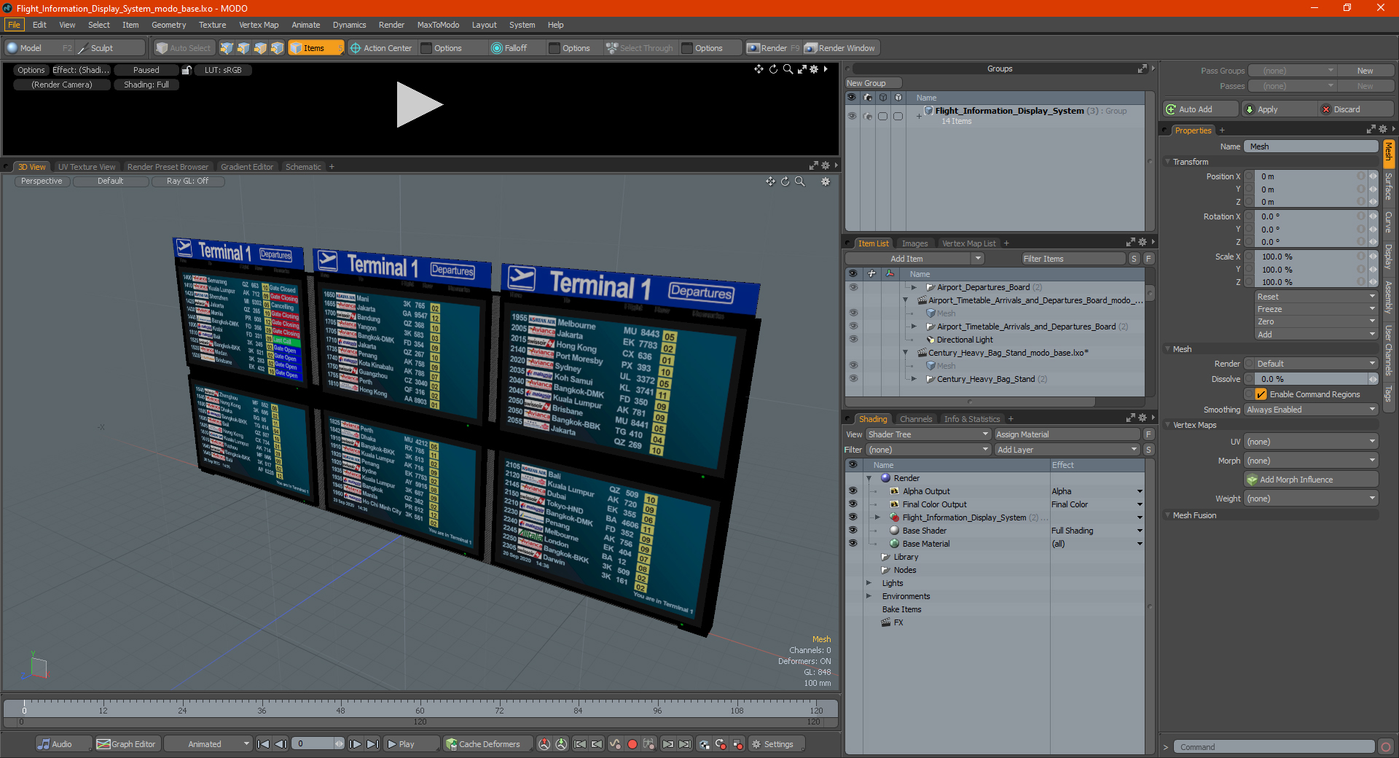Step to previous frame

(x=281, y=744)
